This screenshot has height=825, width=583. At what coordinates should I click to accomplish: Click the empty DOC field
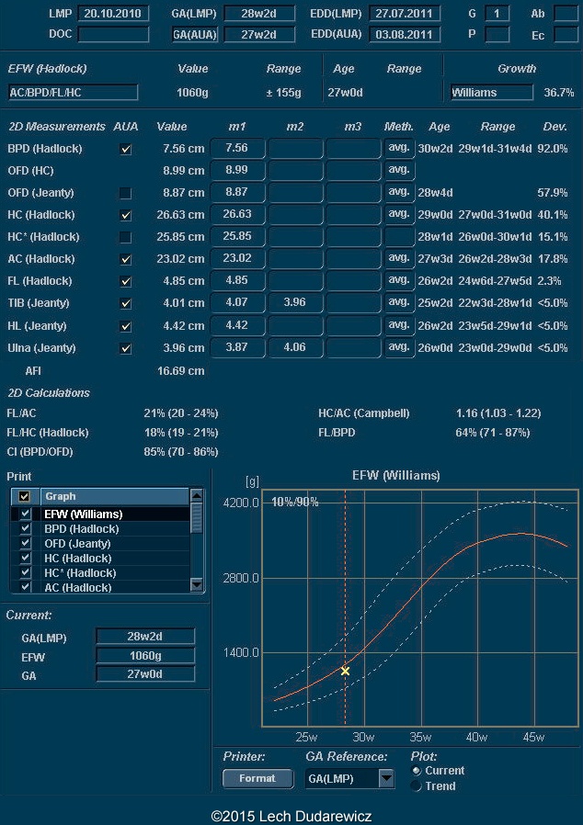click(x=113, y=35)
